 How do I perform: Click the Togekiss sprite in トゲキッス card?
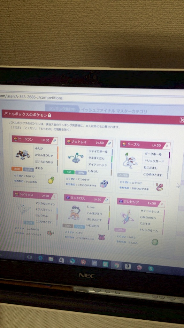coord(23,208)
